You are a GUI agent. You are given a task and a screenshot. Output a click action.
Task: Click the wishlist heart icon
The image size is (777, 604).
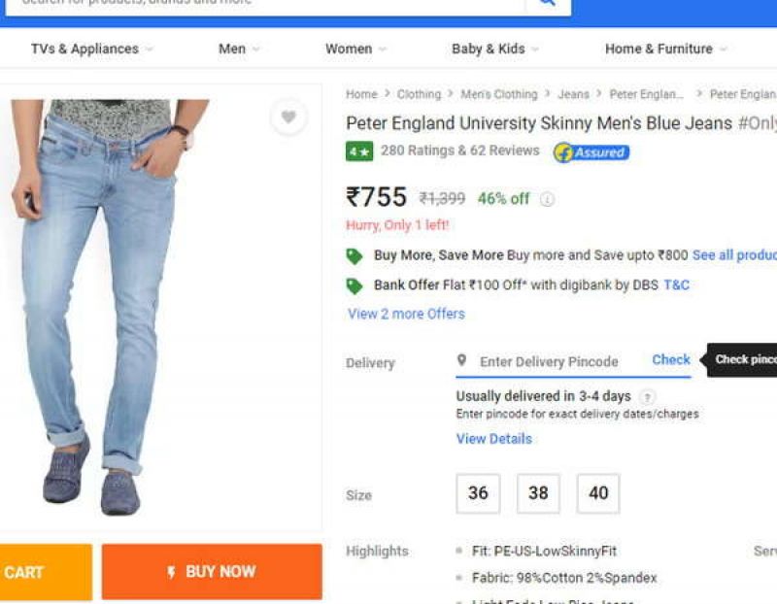point(287,117)
